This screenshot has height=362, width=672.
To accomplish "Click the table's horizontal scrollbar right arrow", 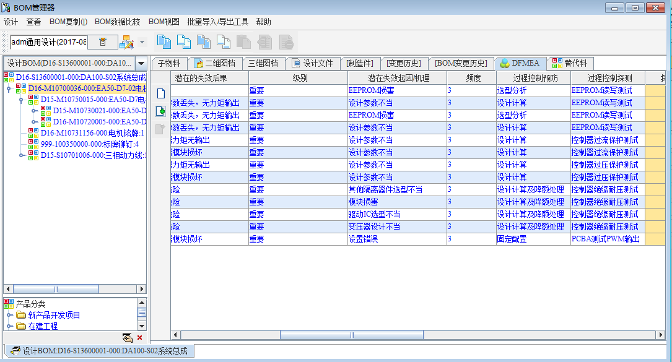I will (660, 335).
